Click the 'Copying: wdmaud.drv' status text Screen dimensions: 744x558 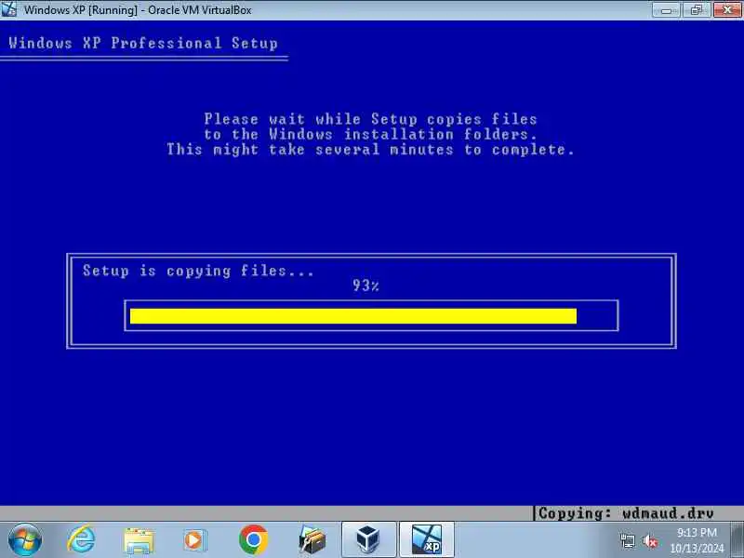(626, 513)
